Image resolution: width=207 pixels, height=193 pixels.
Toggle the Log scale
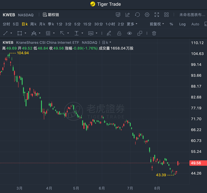point(182,24)
